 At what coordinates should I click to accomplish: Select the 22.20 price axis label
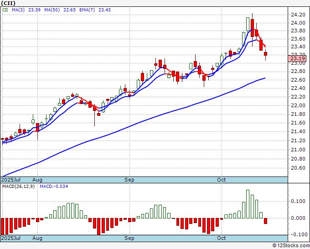click(x=298, y=97)
